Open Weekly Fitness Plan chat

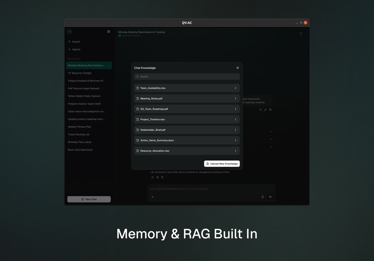click(79, 127)
